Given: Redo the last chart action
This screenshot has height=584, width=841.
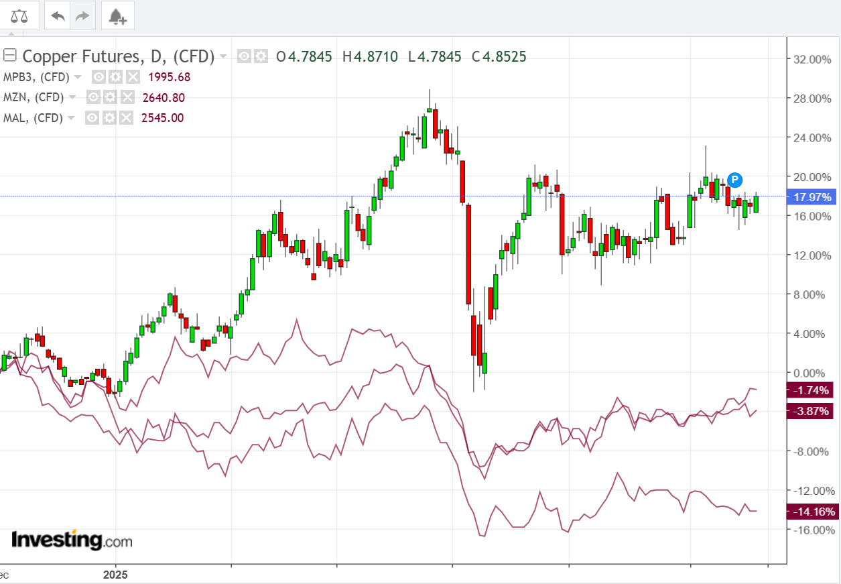Looking at the screenshot, I should point(82,16).
